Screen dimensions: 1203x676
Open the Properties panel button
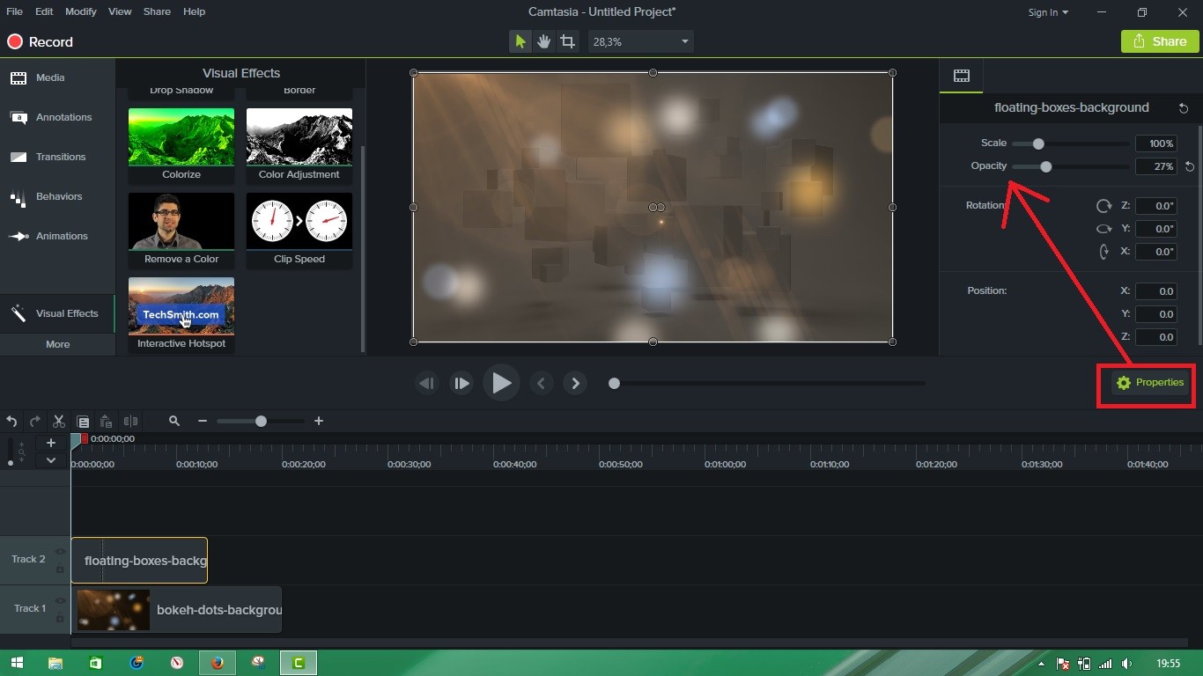coord(1149,383)
